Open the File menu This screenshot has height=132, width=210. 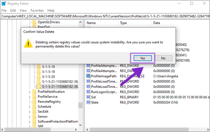(4, 10)
